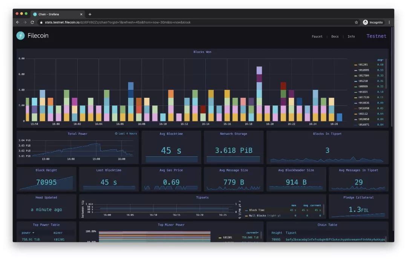Click color swatch of t01201 in Blocks Won legend
The width and height of the screenshot is (407, 259).
(356, 65)
